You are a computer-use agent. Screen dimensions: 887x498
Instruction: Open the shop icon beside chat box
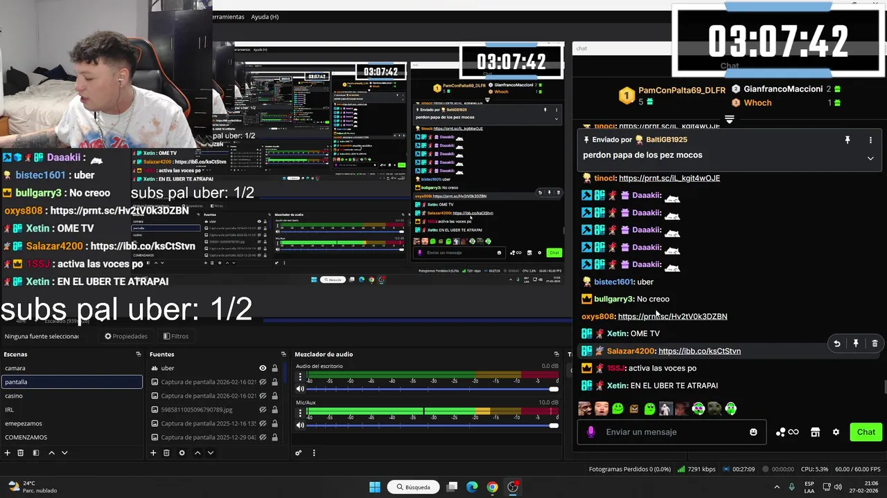(815, 432)
